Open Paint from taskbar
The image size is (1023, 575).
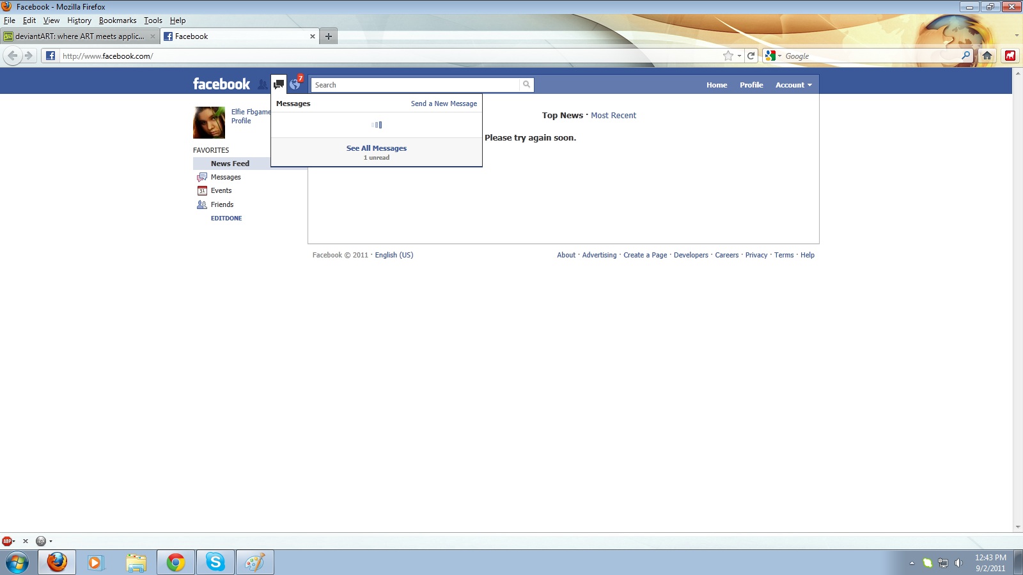tap(255, 562)
